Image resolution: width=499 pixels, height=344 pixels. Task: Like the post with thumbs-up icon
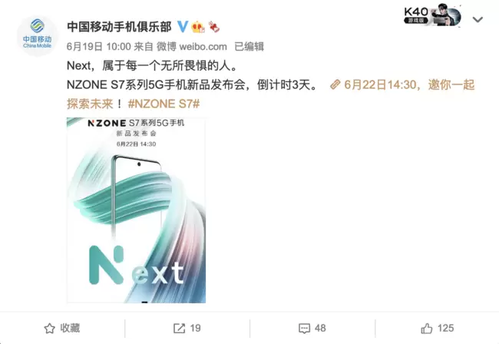tap(427, 328)
